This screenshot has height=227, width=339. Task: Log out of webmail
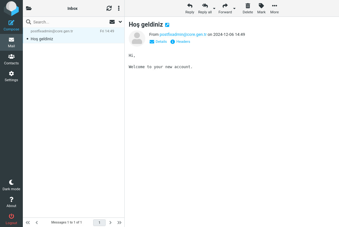click(11, 219)
